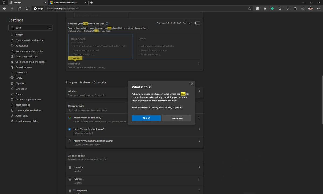The height and width of the screenshot is (194, 323).
Task: Click the thumbs up feedback icon
Action: point(185,23)
